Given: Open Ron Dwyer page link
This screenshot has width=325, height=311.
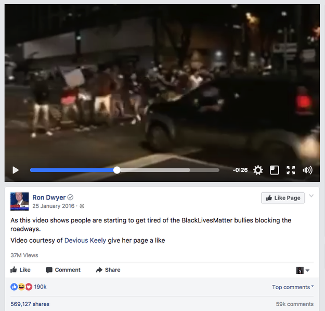Looking at the screenshot, I should (49, 197).
